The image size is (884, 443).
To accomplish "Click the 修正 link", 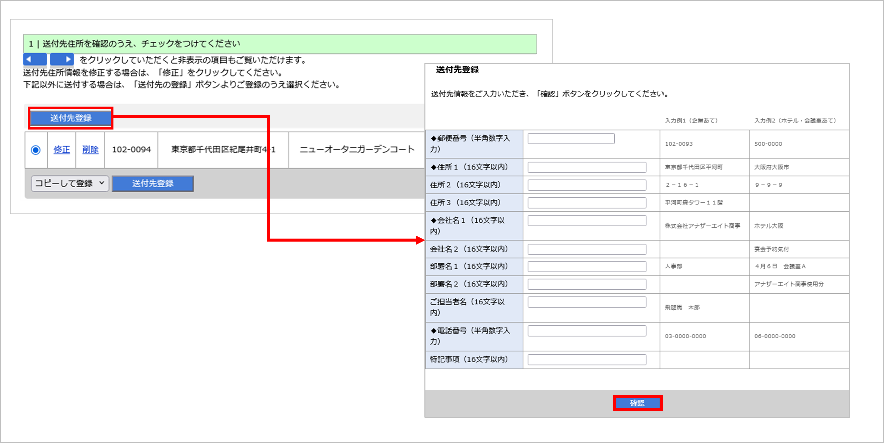I will (x=62, y=150).
